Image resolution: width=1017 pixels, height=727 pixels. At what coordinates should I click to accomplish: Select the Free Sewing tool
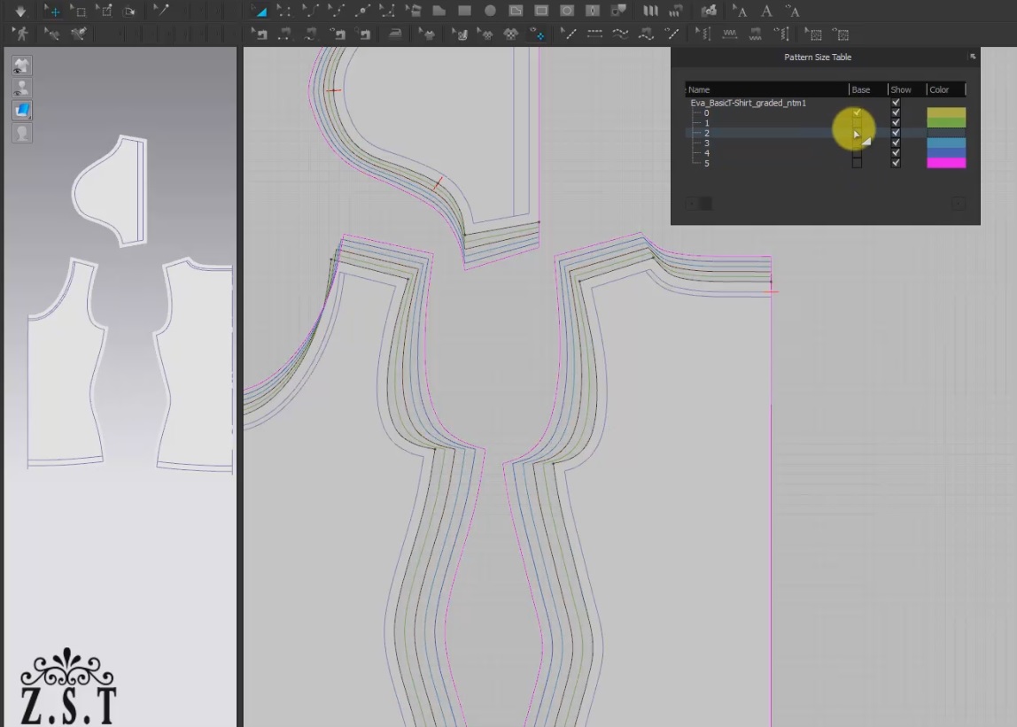pyautogui.click(x=311, y=35)
